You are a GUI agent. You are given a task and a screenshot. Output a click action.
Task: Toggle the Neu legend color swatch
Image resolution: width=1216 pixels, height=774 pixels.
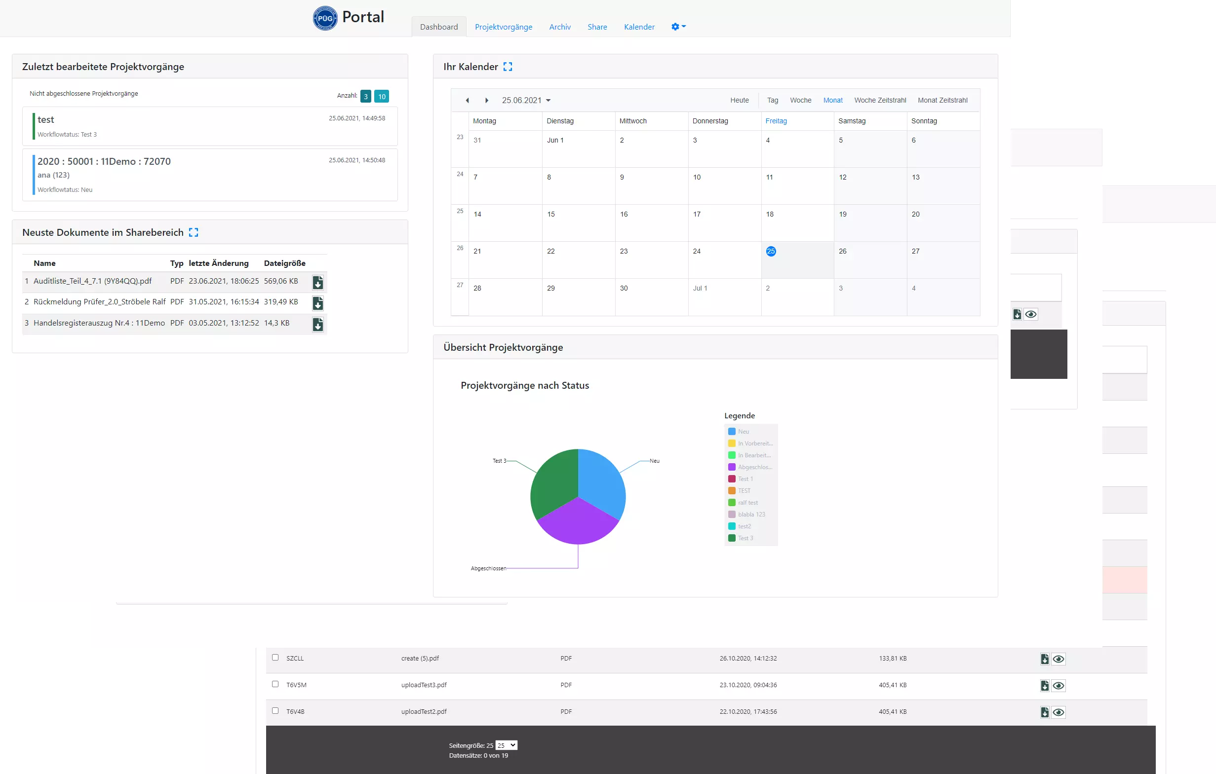[x=732, y=432]
